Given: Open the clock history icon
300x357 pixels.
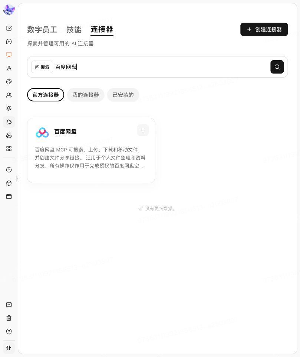Looking at the screenshot, I should [9, 170].
